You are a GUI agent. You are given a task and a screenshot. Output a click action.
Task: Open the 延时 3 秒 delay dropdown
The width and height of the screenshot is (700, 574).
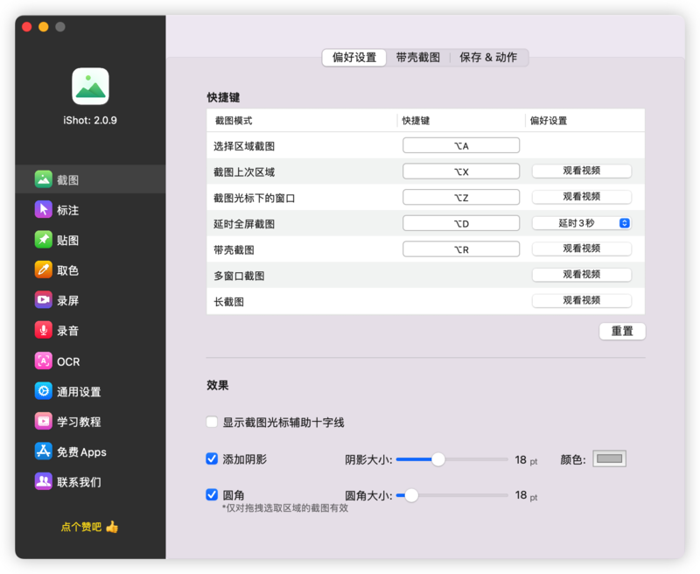[582, 222]
